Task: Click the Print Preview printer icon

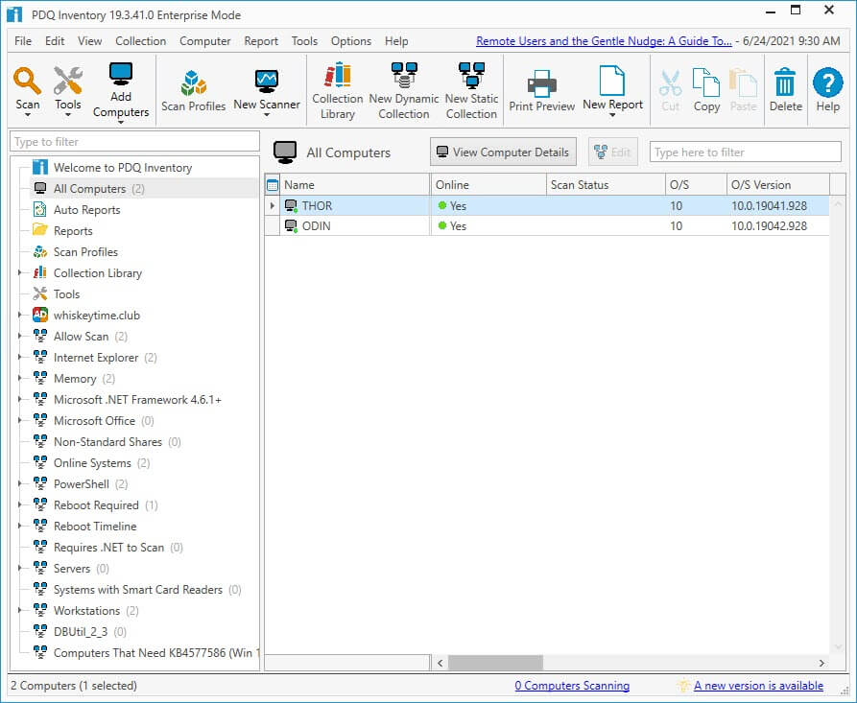Action: coord(541,83)
